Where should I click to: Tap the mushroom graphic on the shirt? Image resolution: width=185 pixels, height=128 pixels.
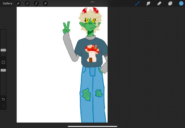[92, 53]
